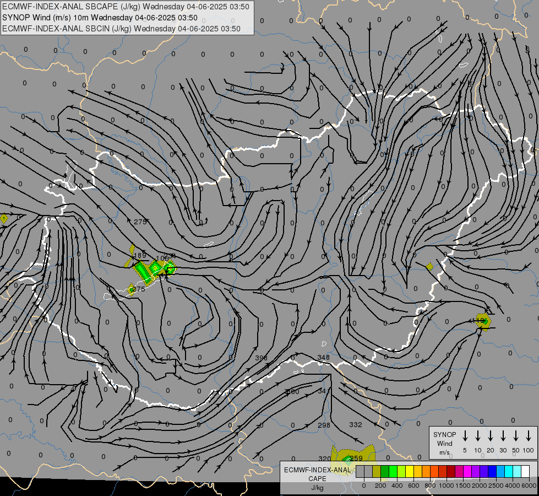Click the 348 value on the map
This screenshot has width=539, height=496.
[x=324, y=357]
